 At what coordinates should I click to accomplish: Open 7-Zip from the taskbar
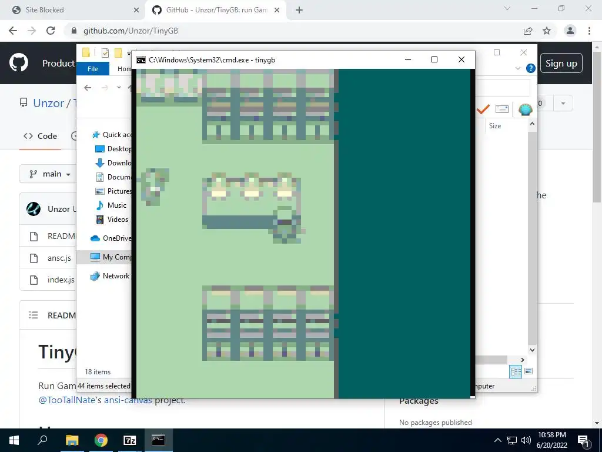pyautogui.click(x=130, y=440)
